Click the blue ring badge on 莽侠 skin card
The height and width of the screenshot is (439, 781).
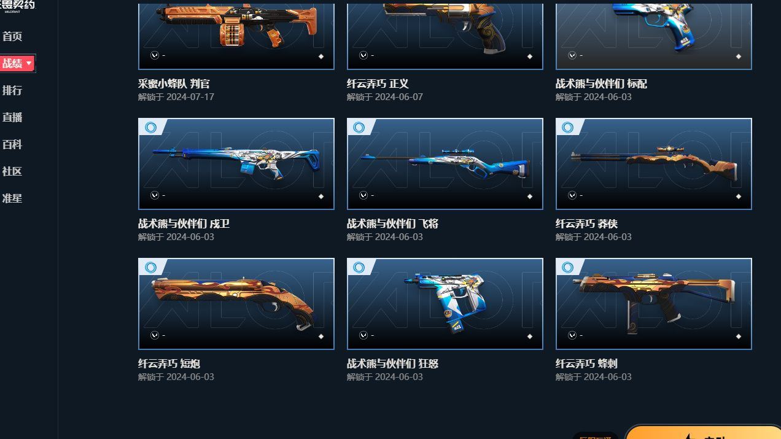pos(568,127)
